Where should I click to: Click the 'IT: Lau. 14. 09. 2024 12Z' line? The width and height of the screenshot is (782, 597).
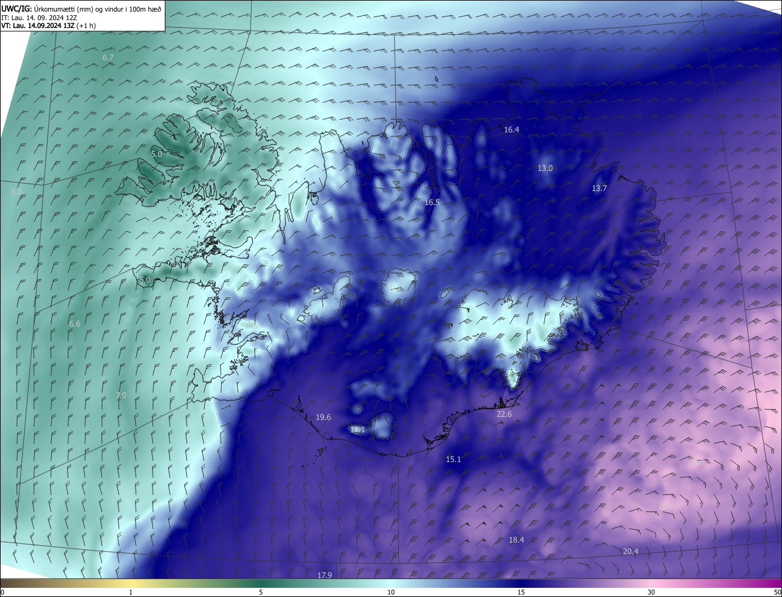click(x=39, y=17)
